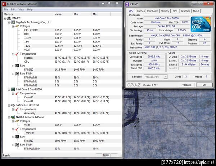The image size is (216, 166).
Task: Collapse the Voltages group under Gigabyte
Action: coord(13,26)
